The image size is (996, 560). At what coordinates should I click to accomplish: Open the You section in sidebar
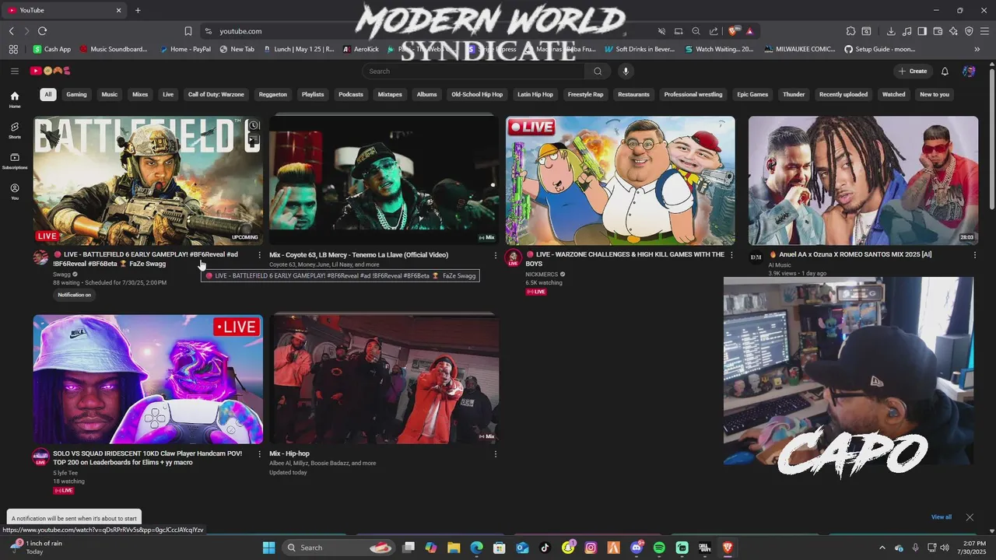(14, 191)
